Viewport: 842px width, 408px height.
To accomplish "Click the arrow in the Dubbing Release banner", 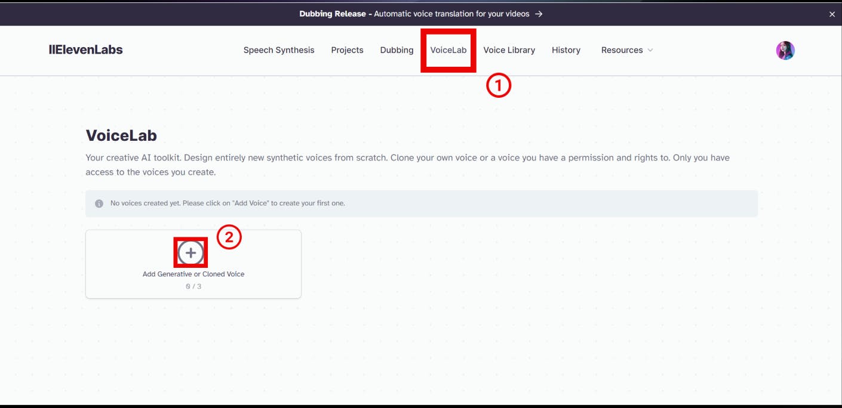I will point(539,14).
